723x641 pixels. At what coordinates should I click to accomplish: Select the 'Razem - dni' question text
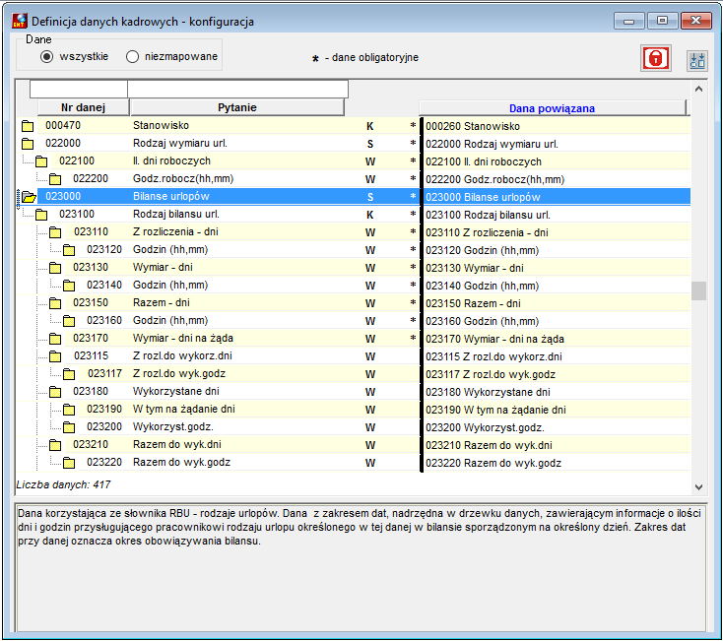[162, 302]
